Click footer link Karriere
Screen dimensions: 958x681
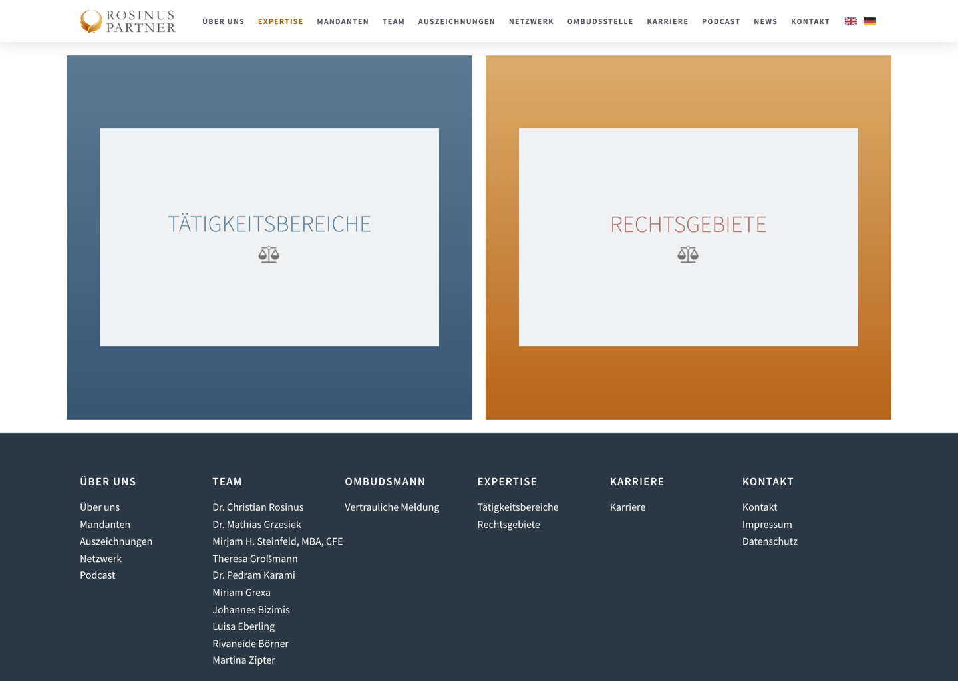(x=627, y=507)
